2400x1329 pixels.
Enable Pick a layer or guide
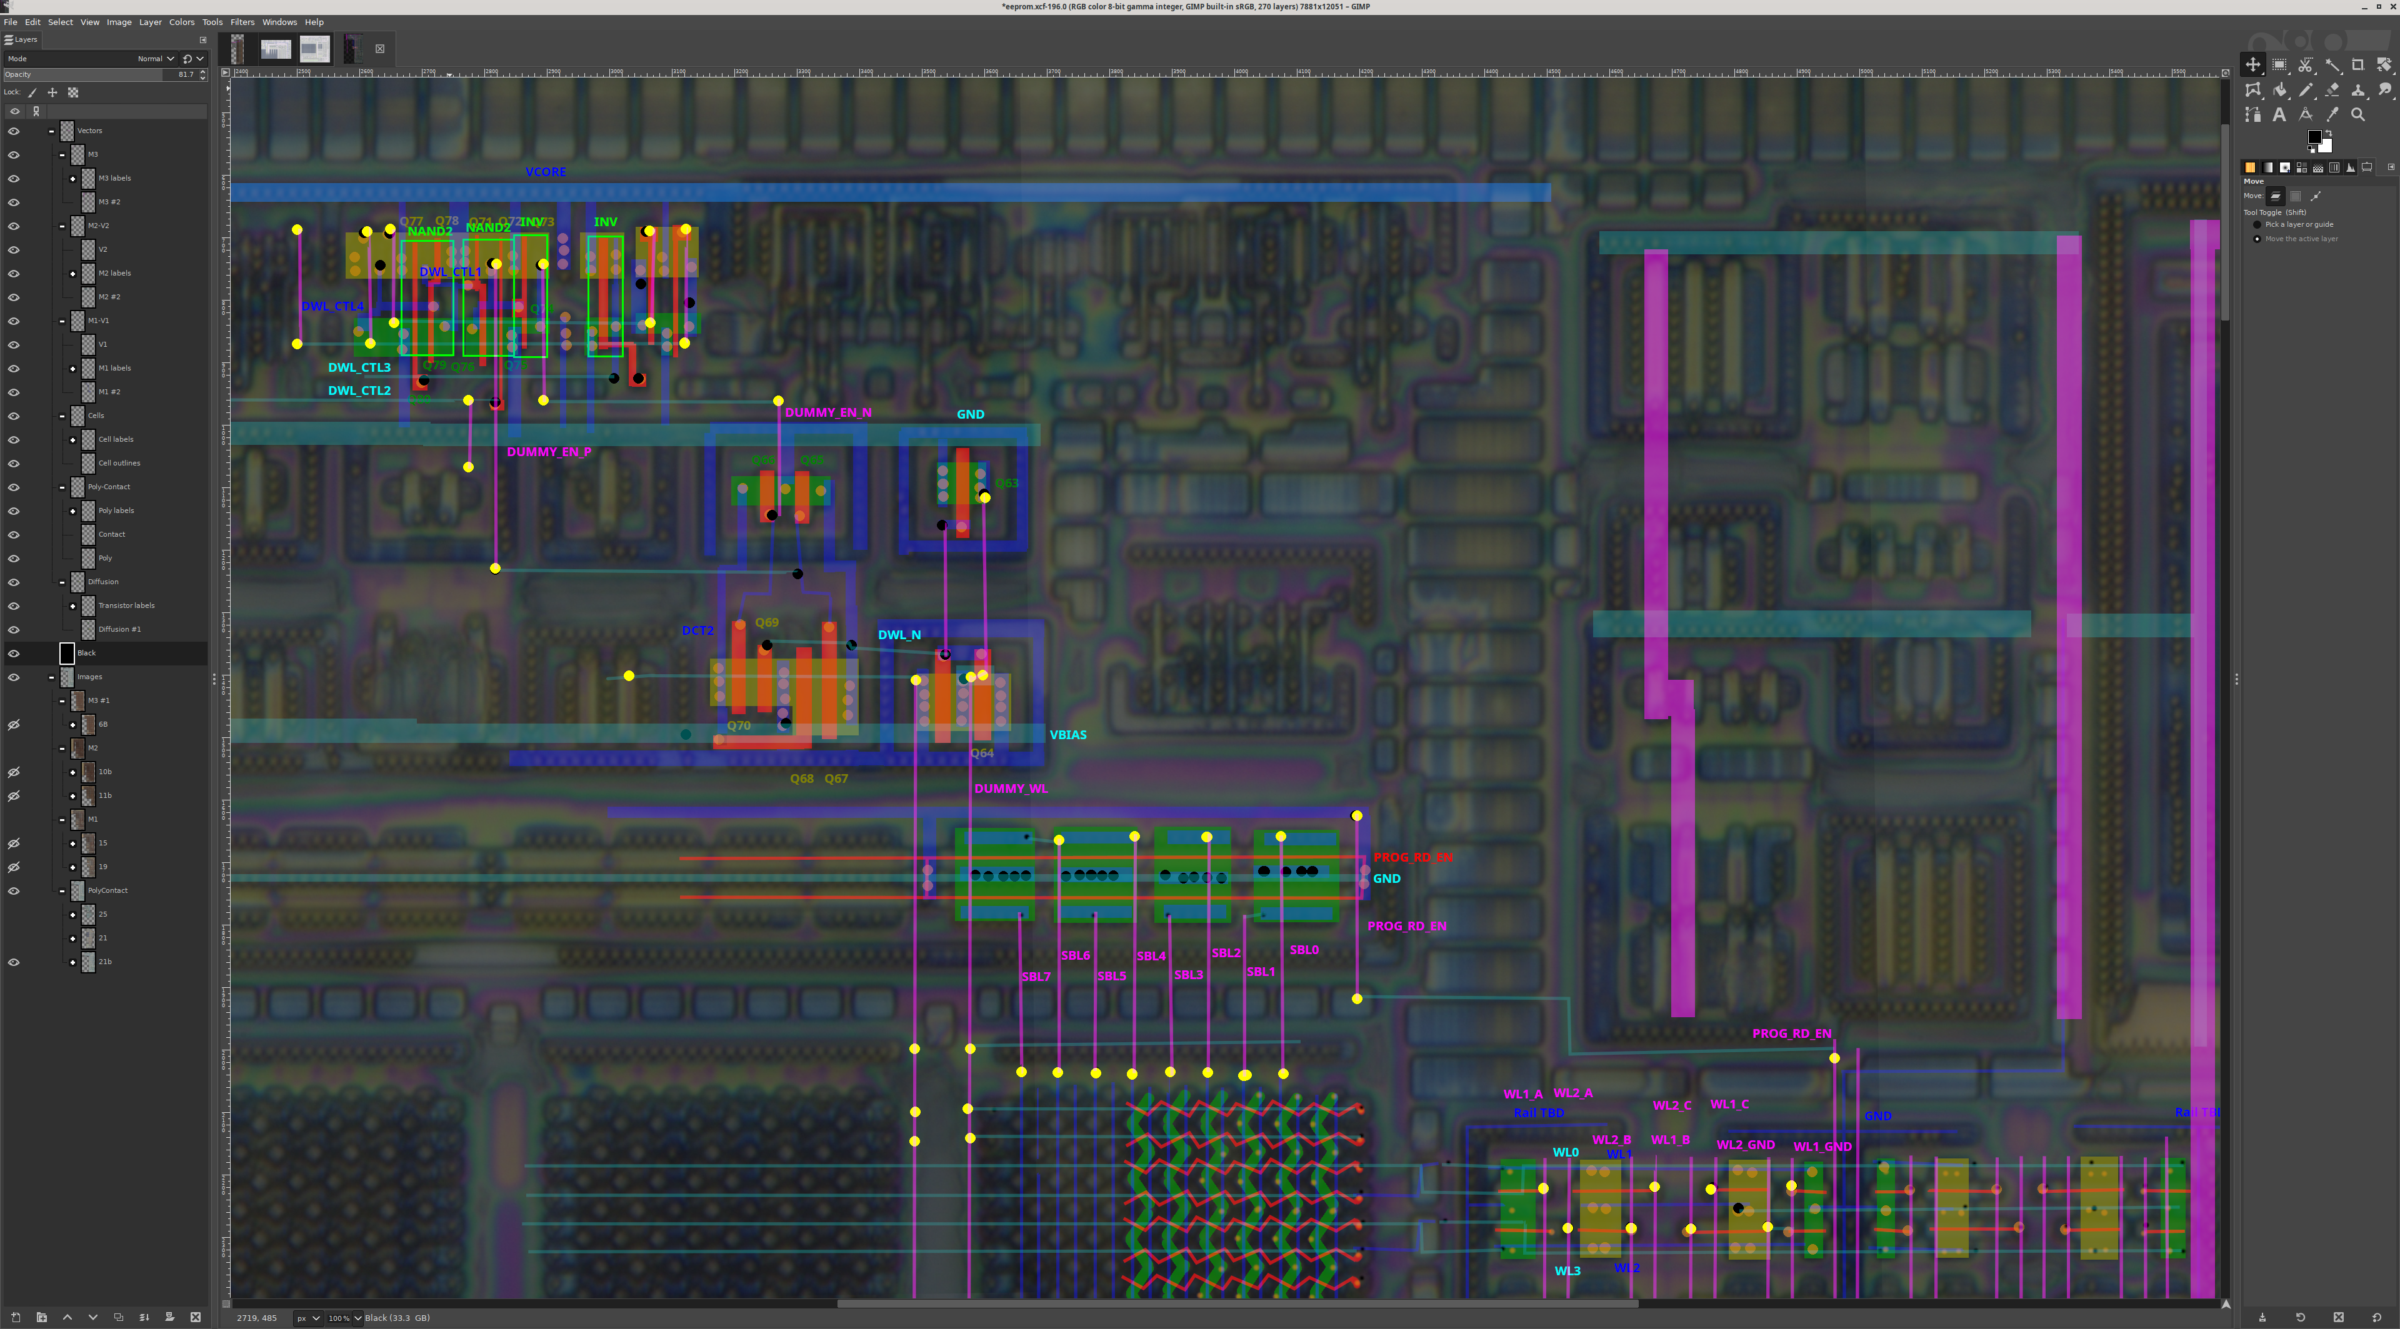pos(2256,224)
